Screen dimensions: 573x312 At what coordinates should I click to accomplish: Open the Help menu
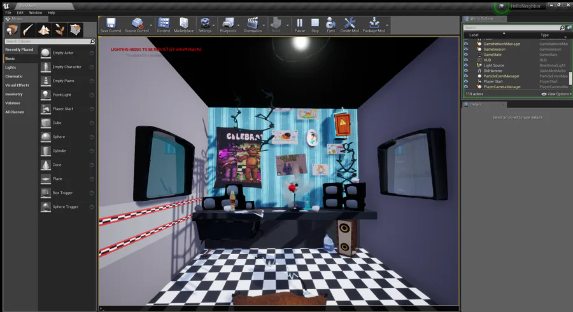(52, 13)
